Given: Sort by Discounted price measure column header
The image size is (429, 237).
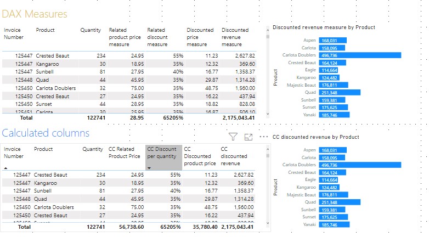Looking at the screenshot, I should click(200, 37).
